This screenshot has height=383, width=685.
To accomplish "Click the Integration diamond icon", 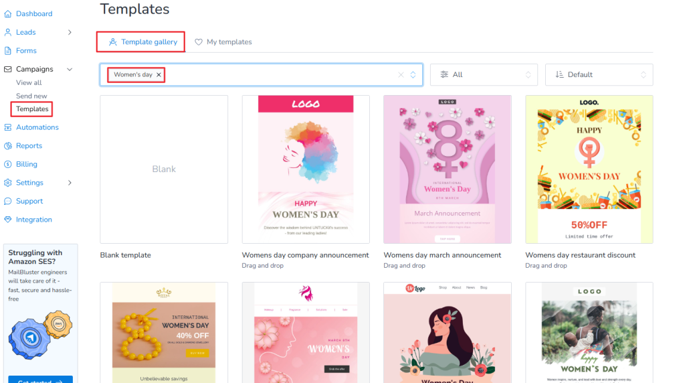I will 8,220.
